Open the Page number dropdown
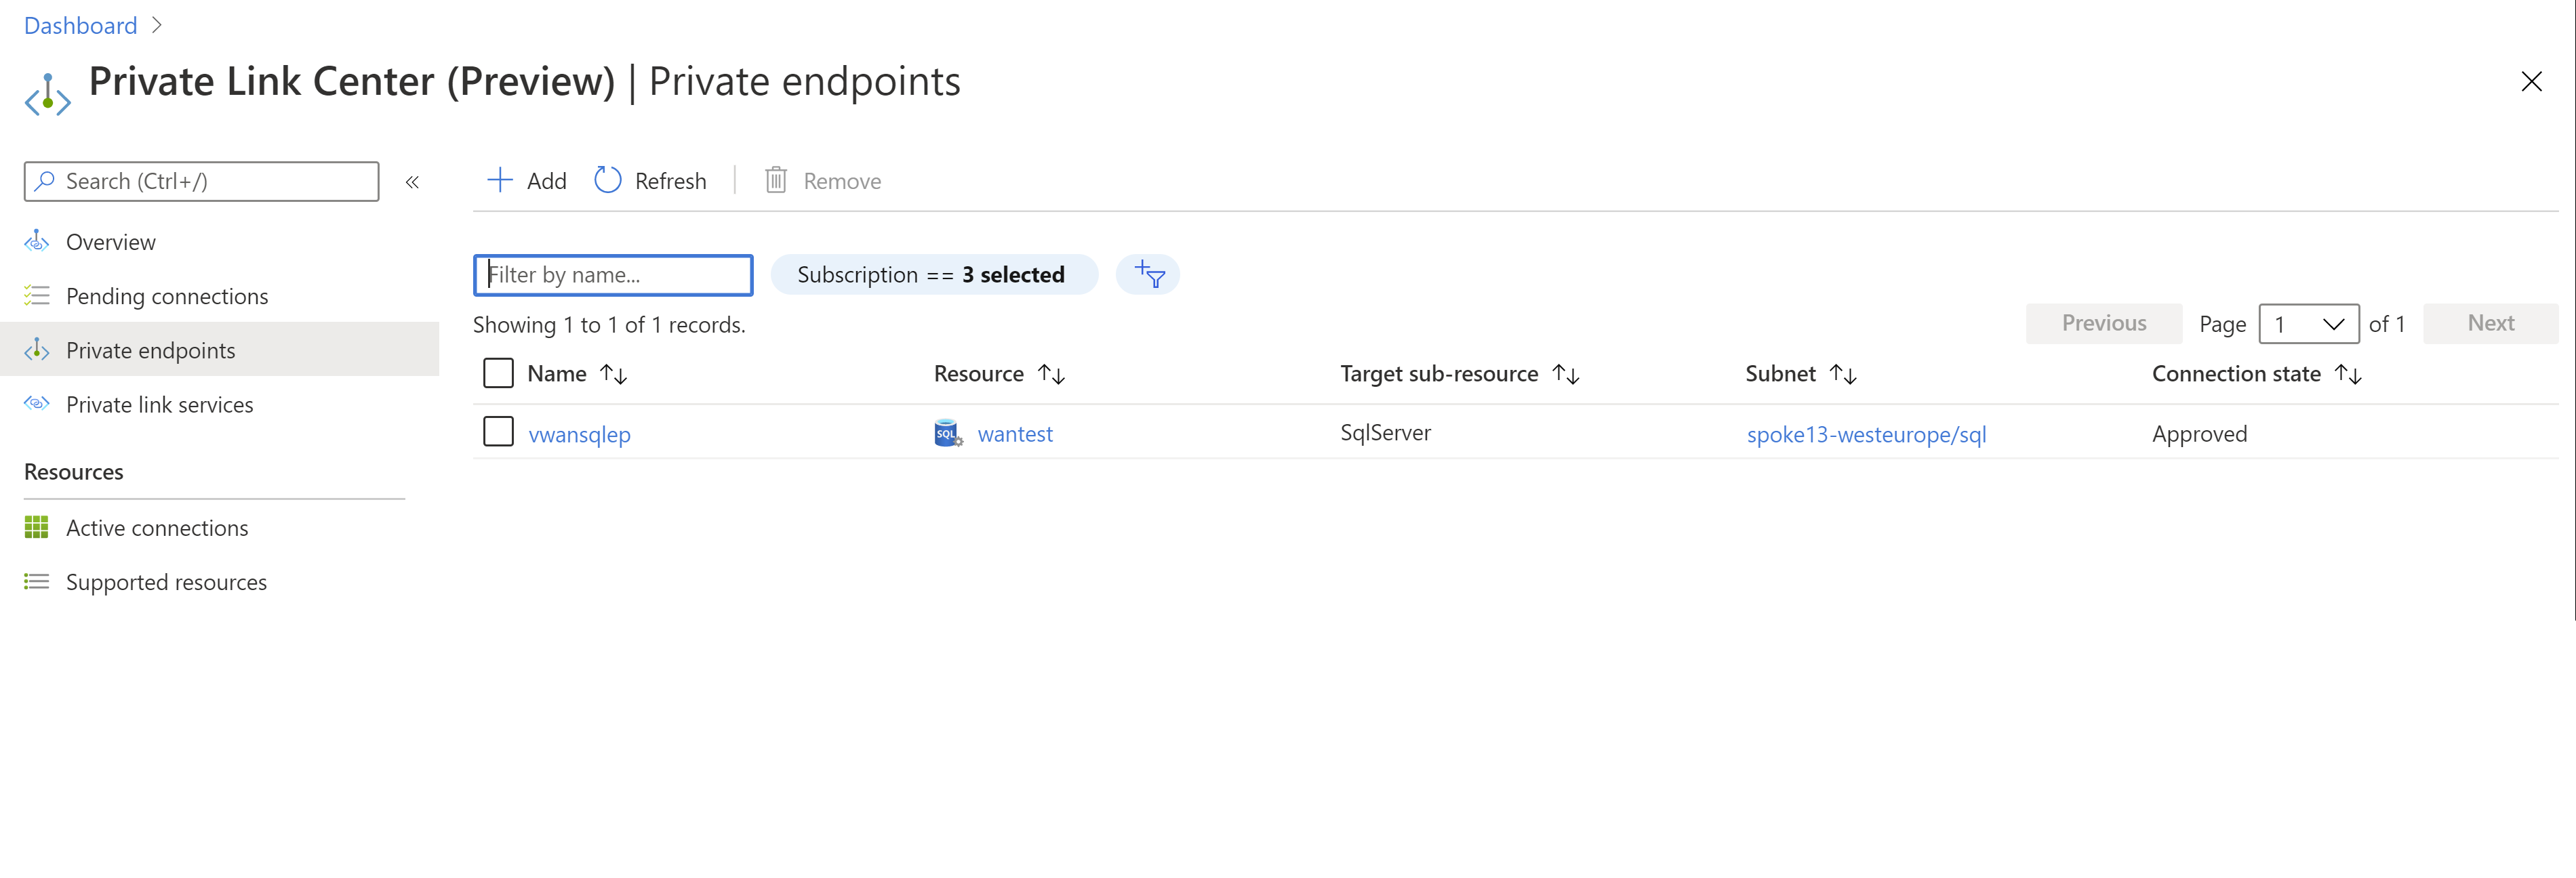 tap(2308, 325)
